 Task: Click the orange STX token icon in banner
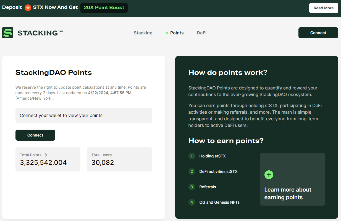(x=28, y=8)
